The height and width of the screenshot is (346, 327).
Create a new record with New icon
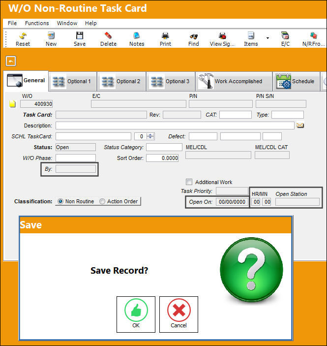coord(51,39)
